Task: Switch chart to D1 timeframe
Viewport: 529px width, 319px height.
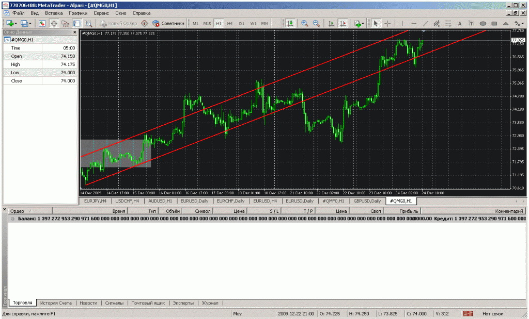Action: pos(242,24)
